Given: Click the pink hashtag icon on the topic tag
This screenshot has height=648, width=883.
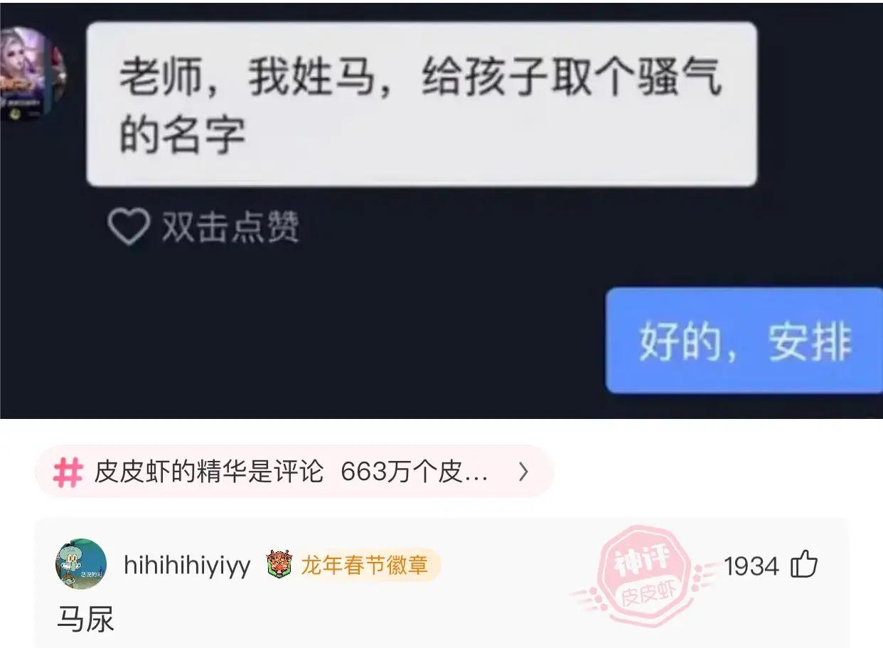Looking at the screenshot, I should (x=68, y=472).
